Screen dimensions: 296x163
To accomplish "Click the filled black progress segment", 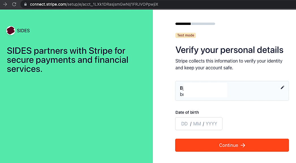I will pyautogui.click(x=183, y=24).
